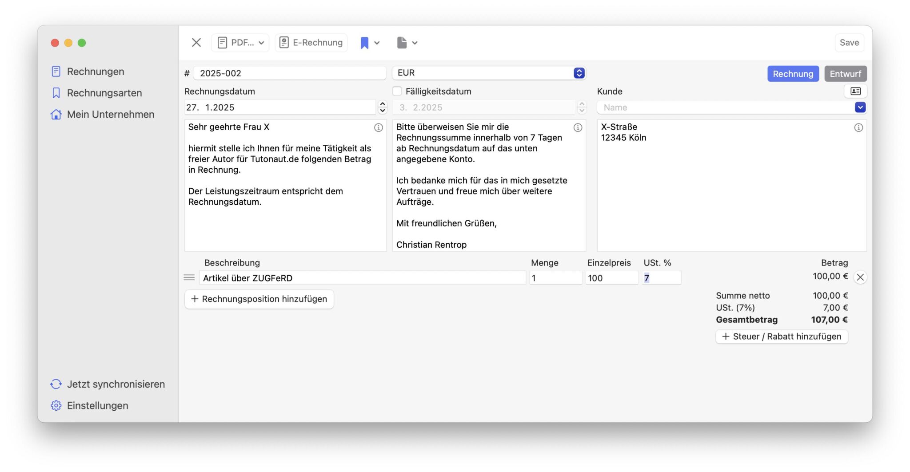Open Einstellungen in the sidebar

[89, 405]
